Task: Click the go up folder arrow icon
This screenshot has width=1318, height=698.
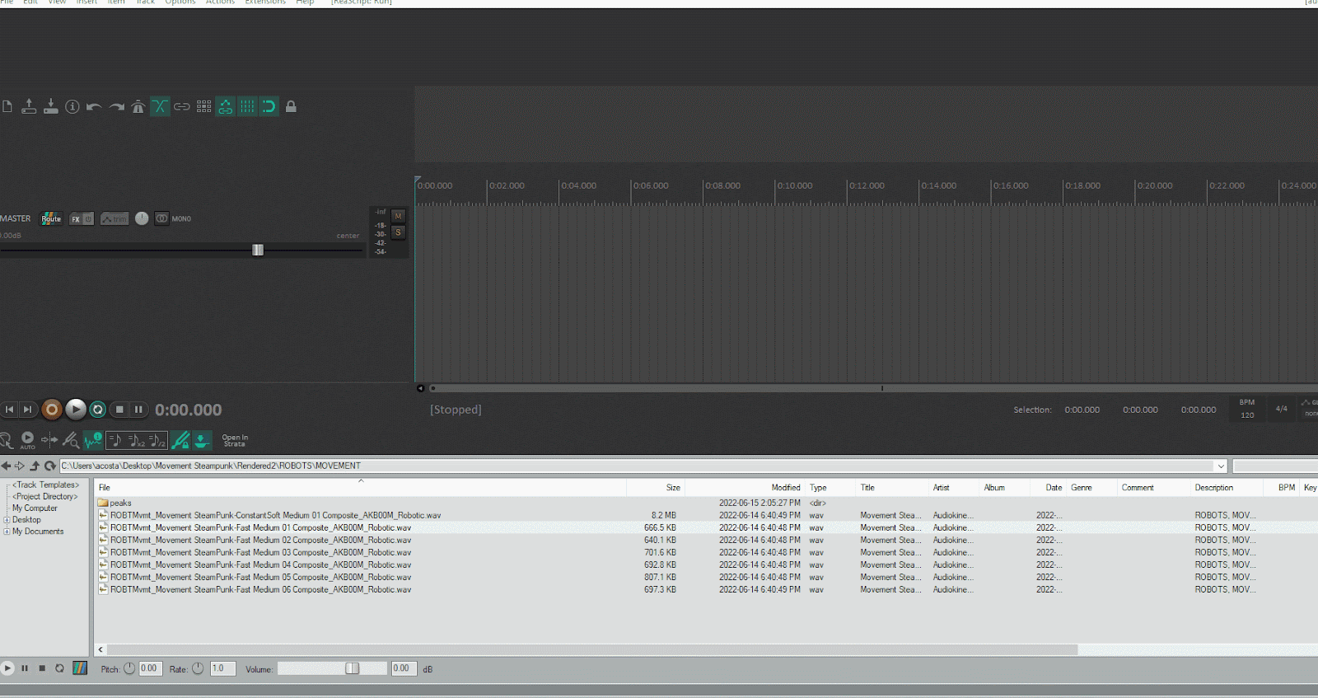Action: coord(35,466)
